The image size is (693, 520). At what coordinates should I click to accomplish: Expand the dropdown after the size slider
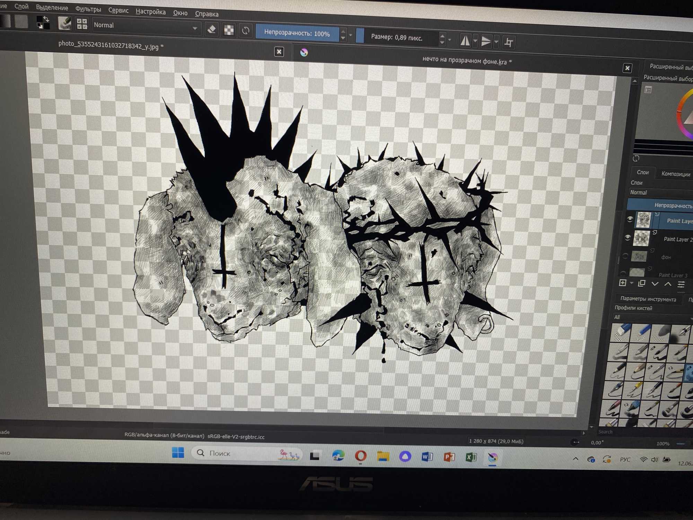(x=450, y=40)
